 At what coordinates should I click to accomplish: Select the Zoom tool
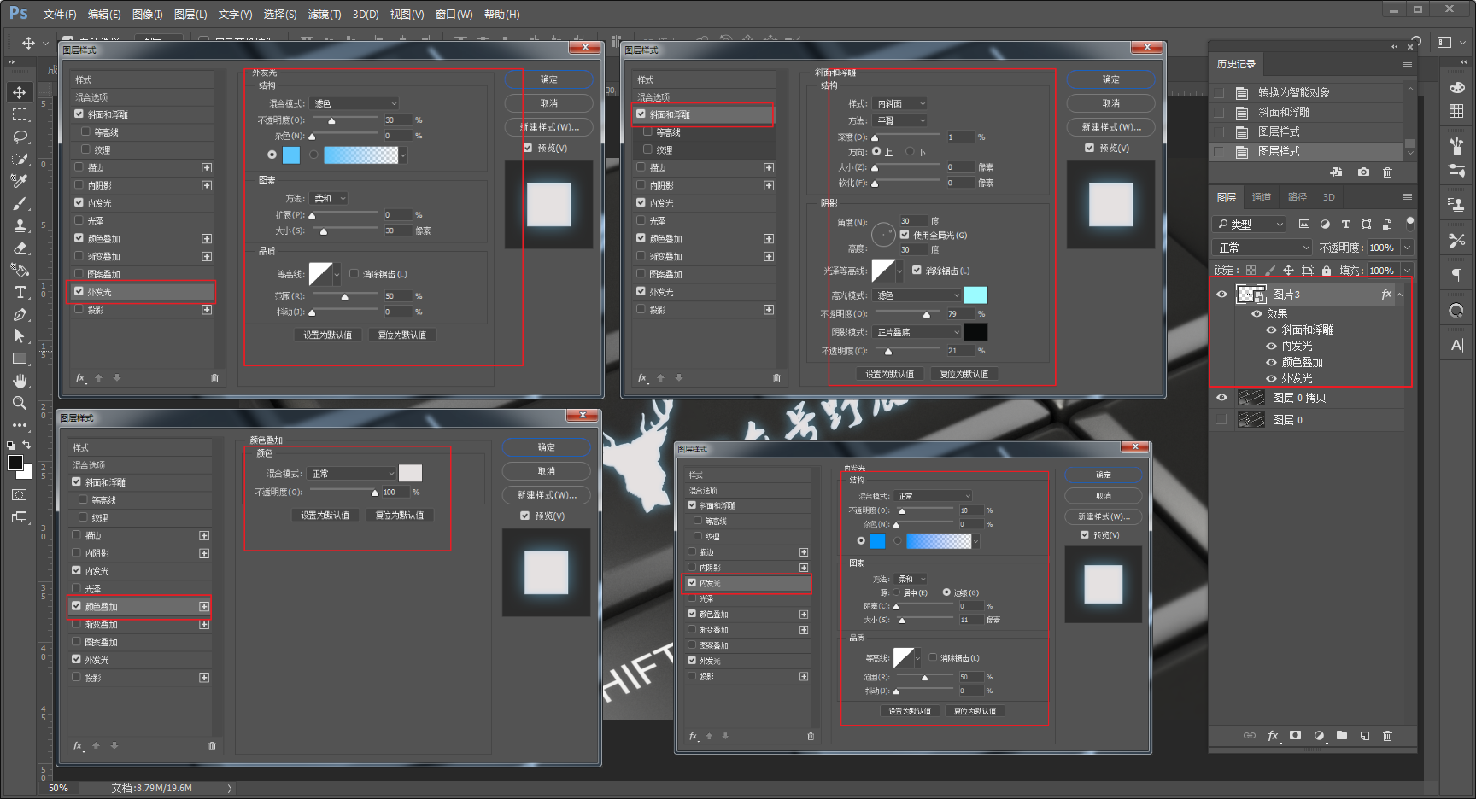tap(20, 403)
